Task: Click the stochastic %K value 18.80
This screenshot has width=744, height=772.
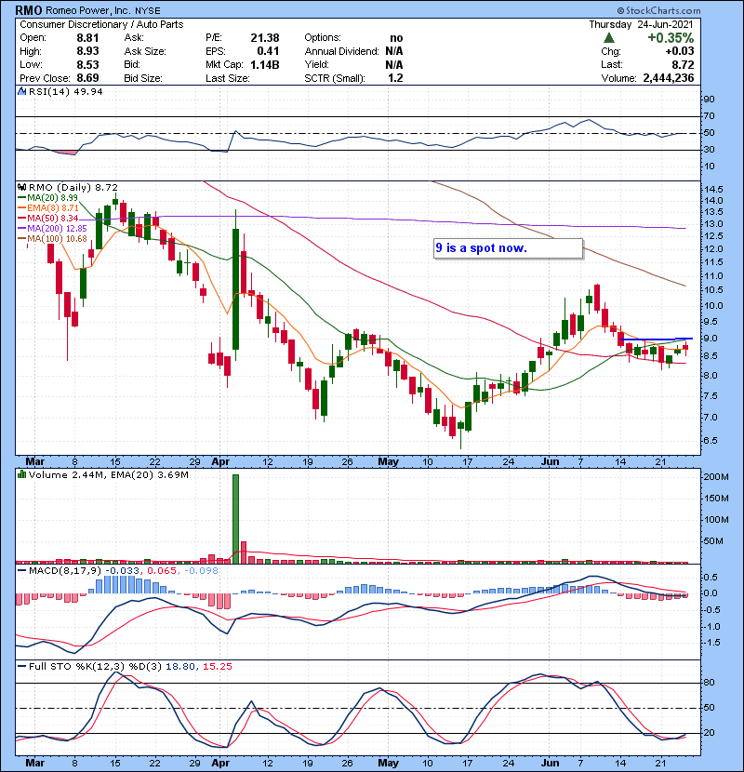Action: point(180,667)
